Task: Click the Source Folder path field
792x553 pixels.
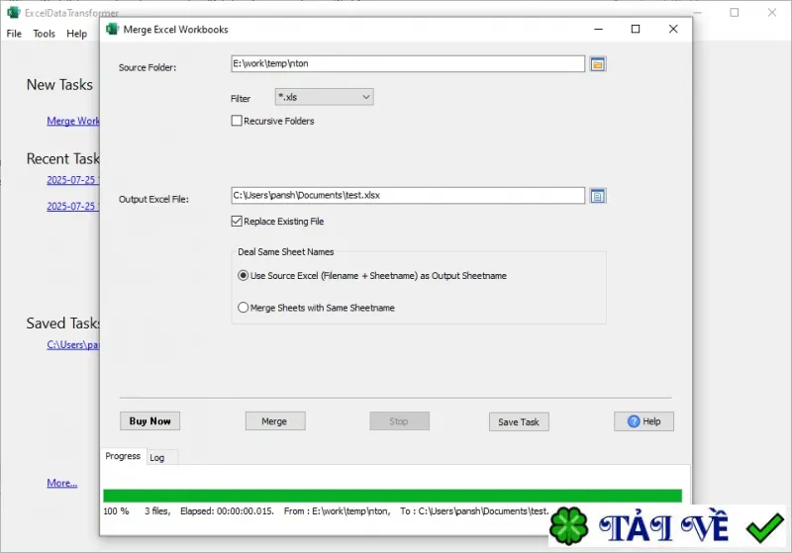Action: [408, 63]
